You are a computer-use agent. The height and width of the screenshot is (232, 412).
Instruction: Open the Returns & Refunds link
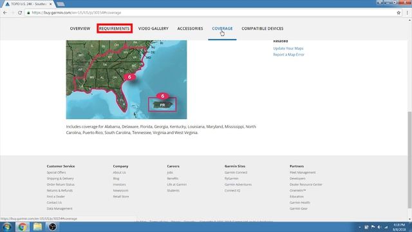point(60,191)
